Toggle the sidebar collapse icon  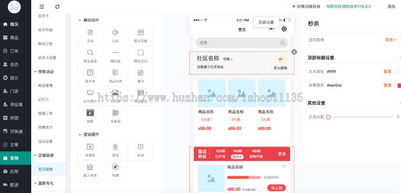click(42, 7)
